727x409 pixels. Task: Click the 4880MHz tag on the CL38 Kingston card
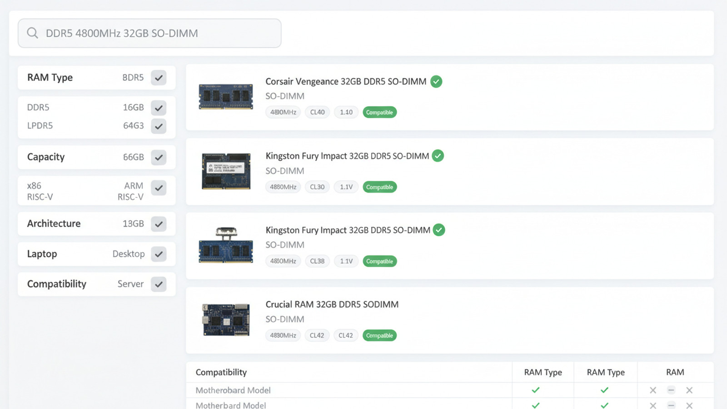coord(283,261)
